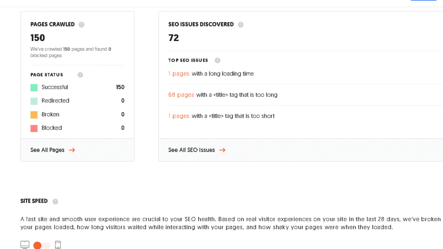
Task: Click the red Blocked status swatch
Action: (34, 128)
